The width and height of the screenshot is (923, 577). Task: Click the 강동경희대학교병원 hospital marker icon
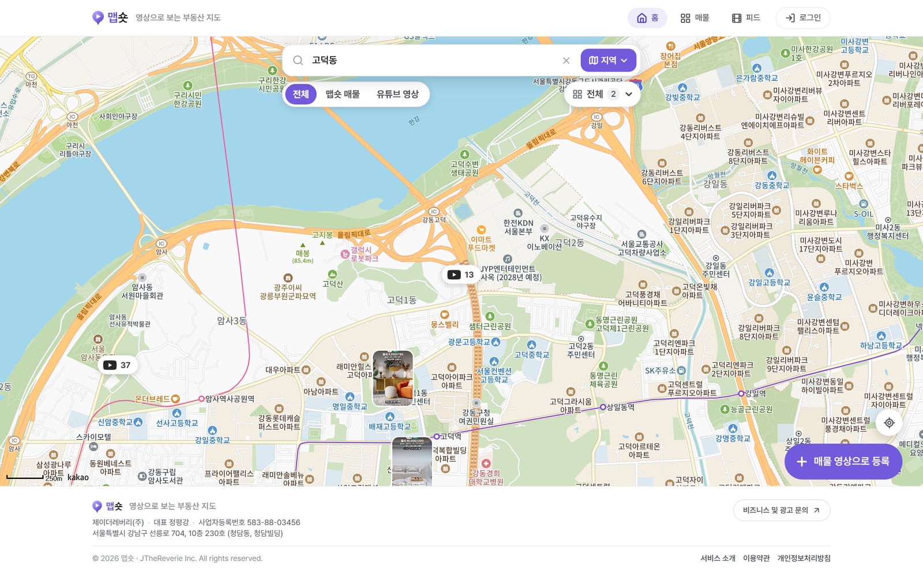point(486,463)
